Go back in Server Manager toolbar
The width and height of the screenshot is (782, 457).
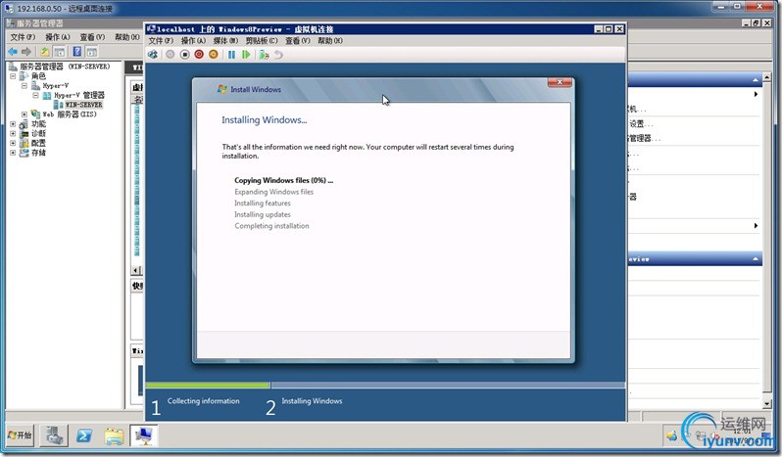pyautogui.click(x=13, y=51)
